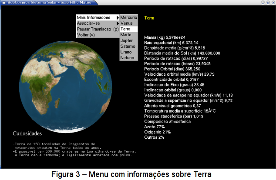Click the rendered Earth globe
276x180 pixels.
[65, 87]
